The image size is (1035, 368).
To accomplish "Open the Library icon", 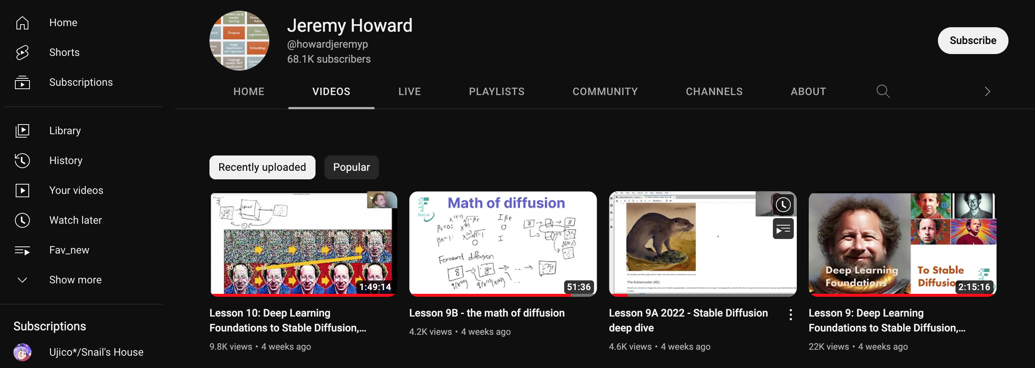I will point(22,130).
